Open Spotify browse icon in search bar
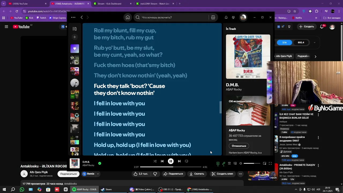Screen dimensions: 343x193 pos(213,17)
